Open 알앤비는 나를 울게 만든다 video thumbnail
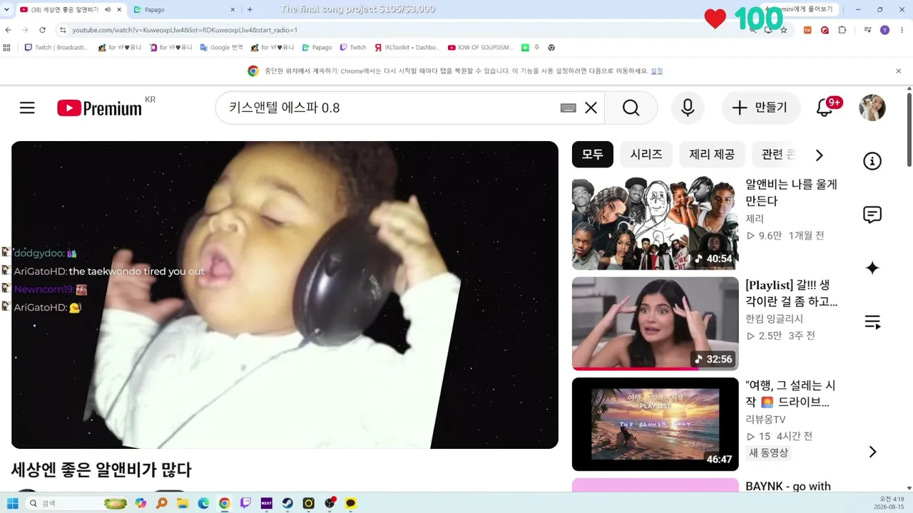The image size is (913, 513). 656,224
